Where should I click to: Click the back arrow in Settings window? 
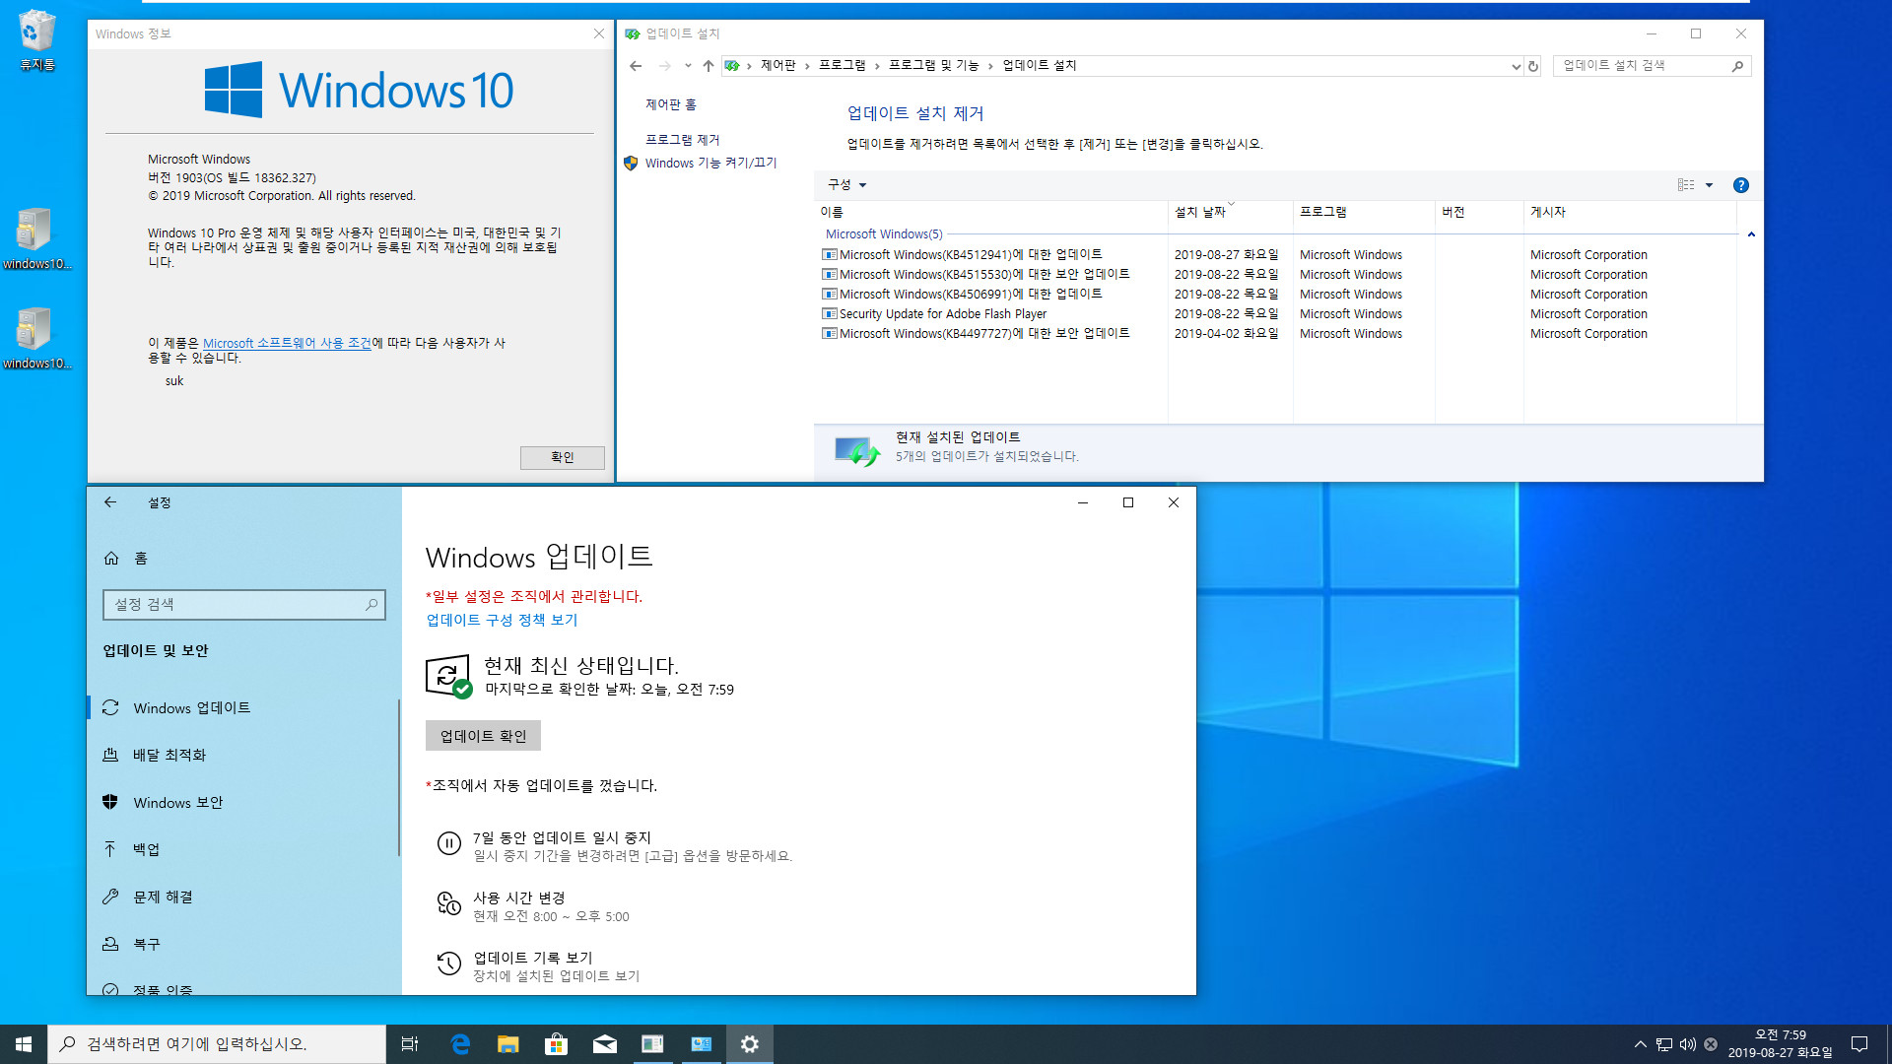[110, 502]
